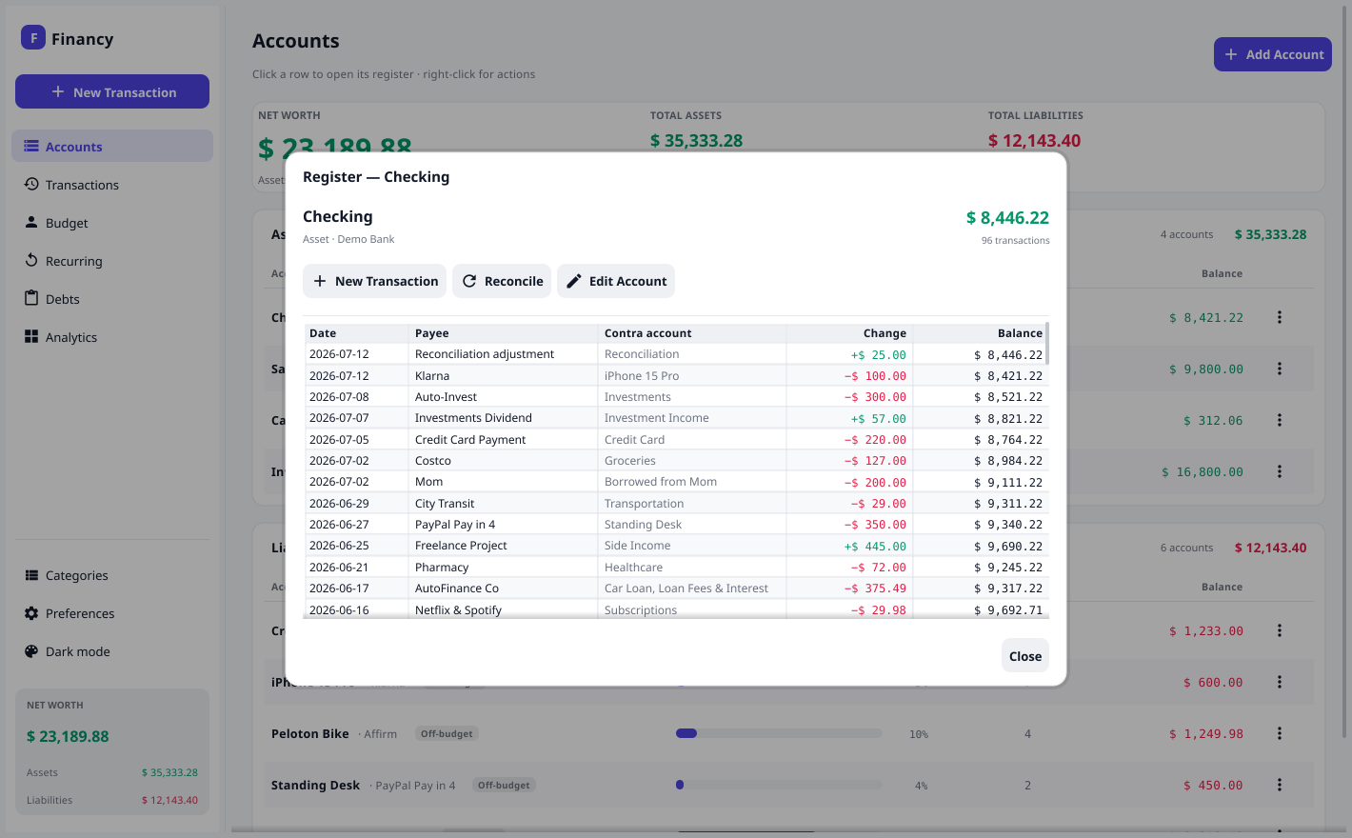This screenshot has height=838, width=1352.
Task: Select the Investments Dividend row
Action: pos(676,418)
